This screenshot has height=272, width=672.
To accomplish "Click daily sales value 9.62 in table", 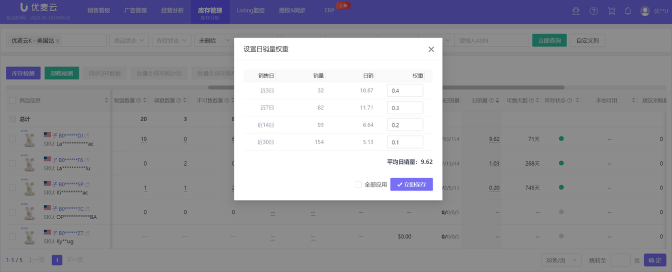I will point(494,139).
